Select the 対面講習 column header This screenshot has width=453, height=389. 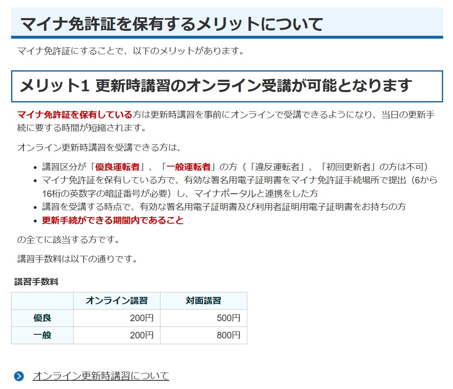tap(203, 301)
